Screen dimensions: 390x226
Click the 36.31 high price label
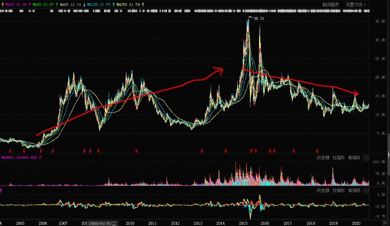tap(259, 18)
